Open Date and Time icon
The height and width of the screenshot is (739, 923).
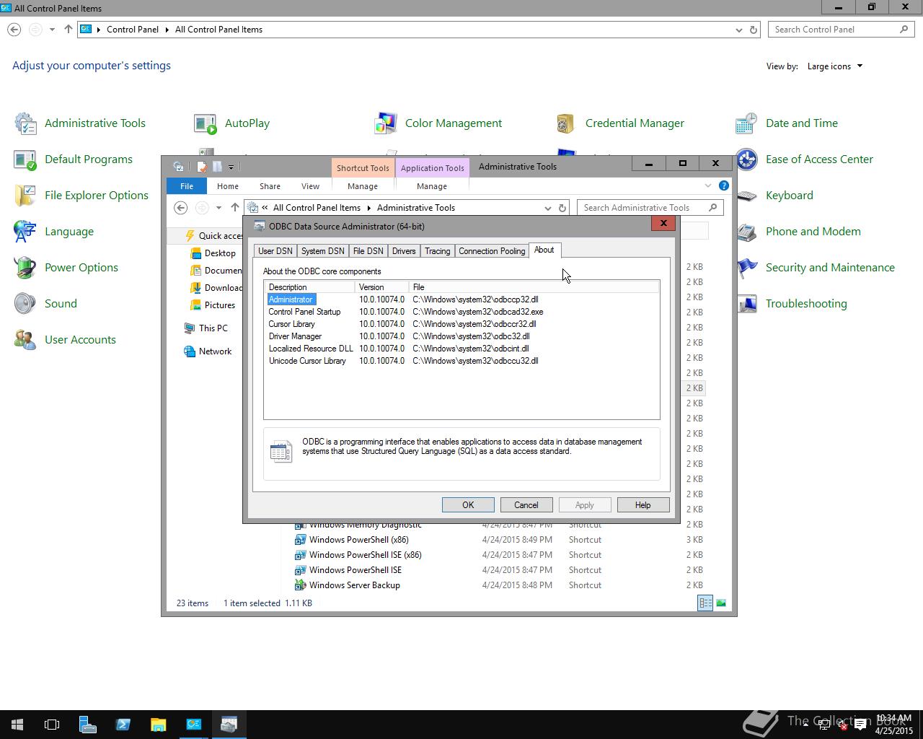tap(787, 123)
